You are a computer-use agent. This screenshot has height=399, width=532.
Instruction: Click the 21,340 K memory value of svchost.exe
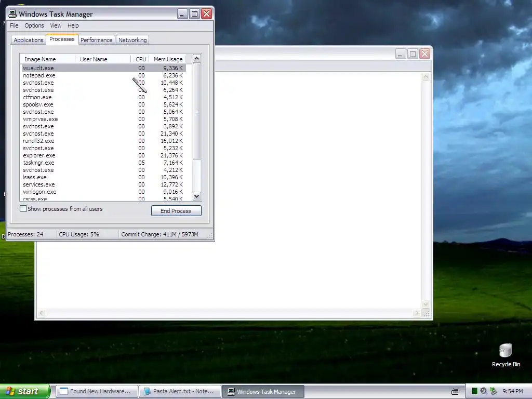(171, 134)
